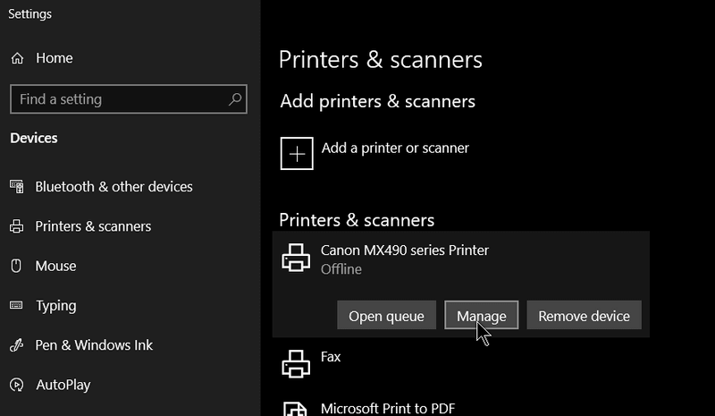Screen dimensions: 715x416
Task: Click the AutoPlay icon
Action: coord(16,385)
